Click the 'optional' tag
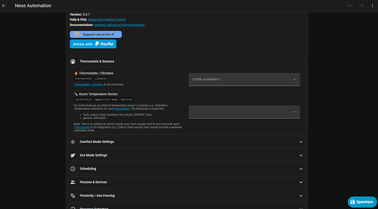The width and height of the screenshot is (378, 209). click(127, 100)
